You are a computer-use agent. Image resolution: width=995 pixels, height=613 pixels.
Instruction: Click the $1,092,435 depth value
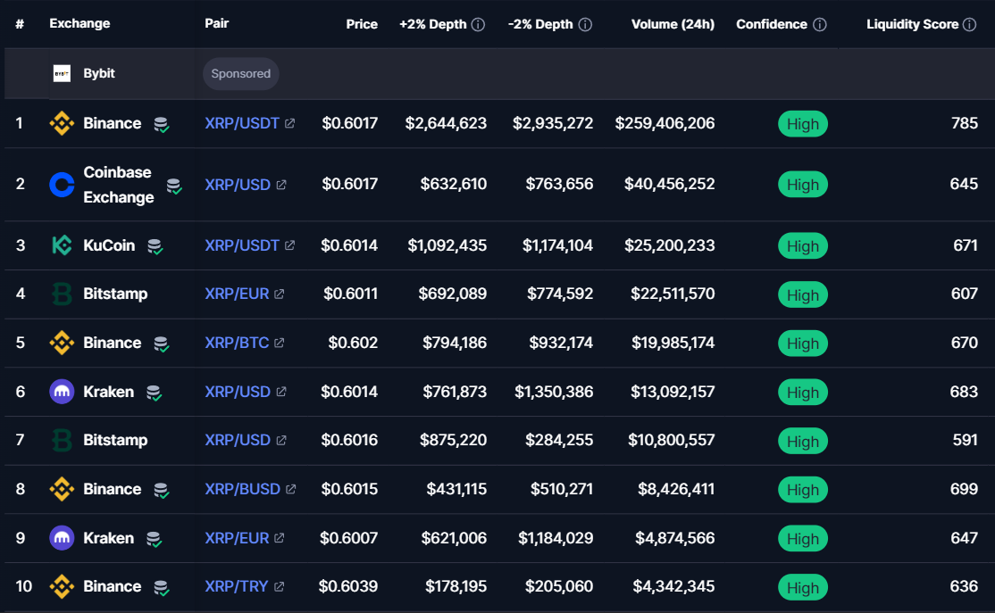coord(447,245)
